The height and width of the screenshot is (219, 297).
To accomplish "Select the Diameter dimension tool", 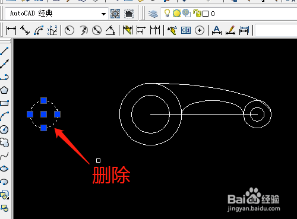I will [97, 30].
